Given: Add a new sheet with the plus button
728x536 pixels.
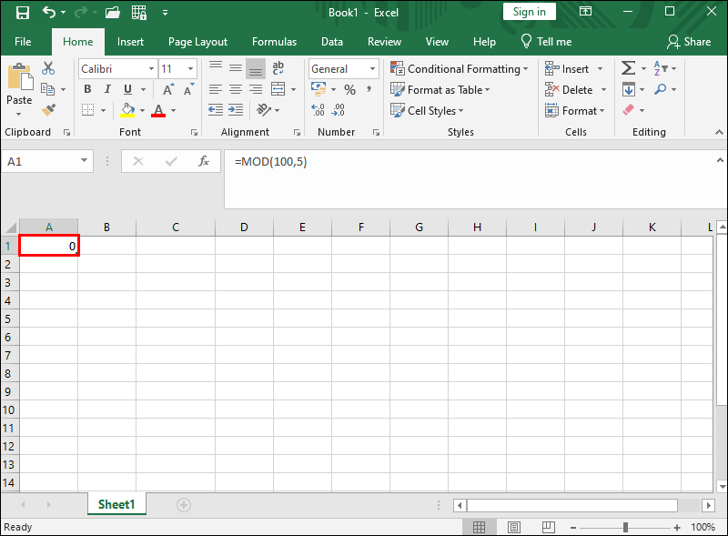Looking at the screenshot, I should (184, 505).
